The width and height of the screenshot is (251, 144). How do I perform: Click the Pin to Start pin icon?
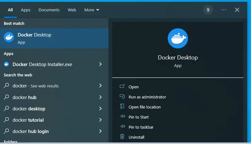point(122,116)
